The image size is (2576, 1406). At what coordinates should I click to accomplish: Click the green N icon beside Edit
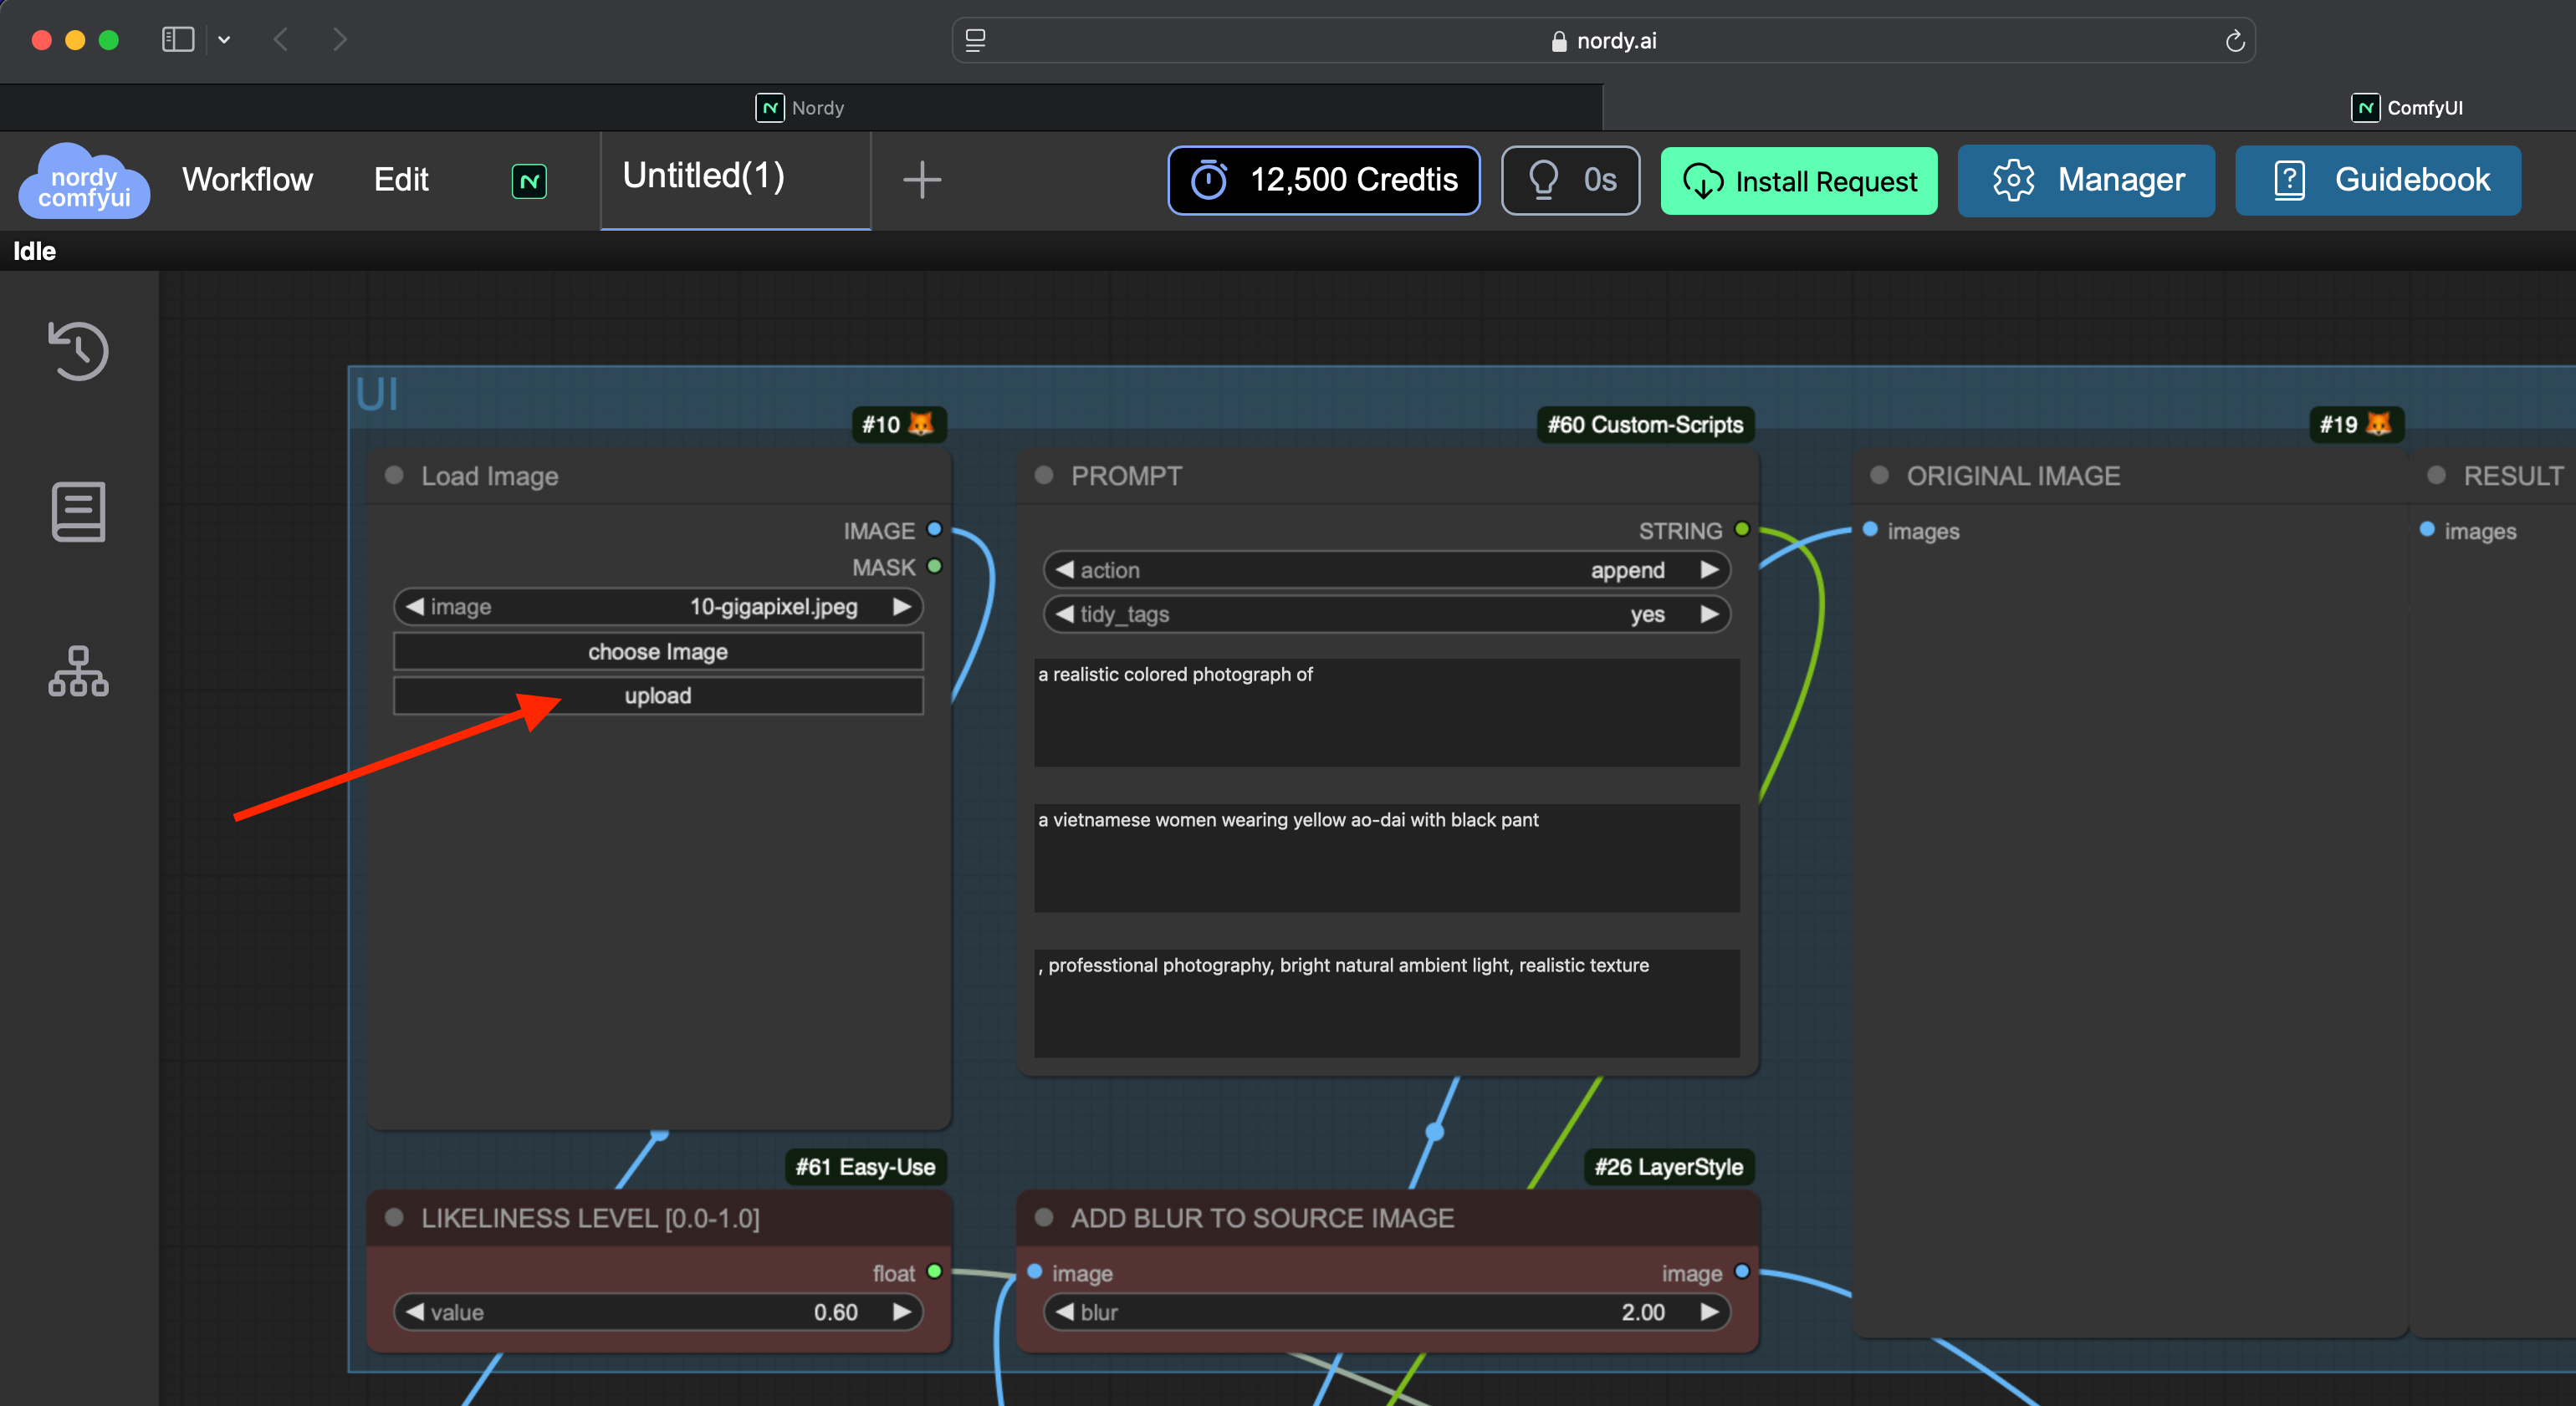coord(529,181)
